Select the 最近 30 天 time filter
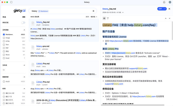 point(4,100)
